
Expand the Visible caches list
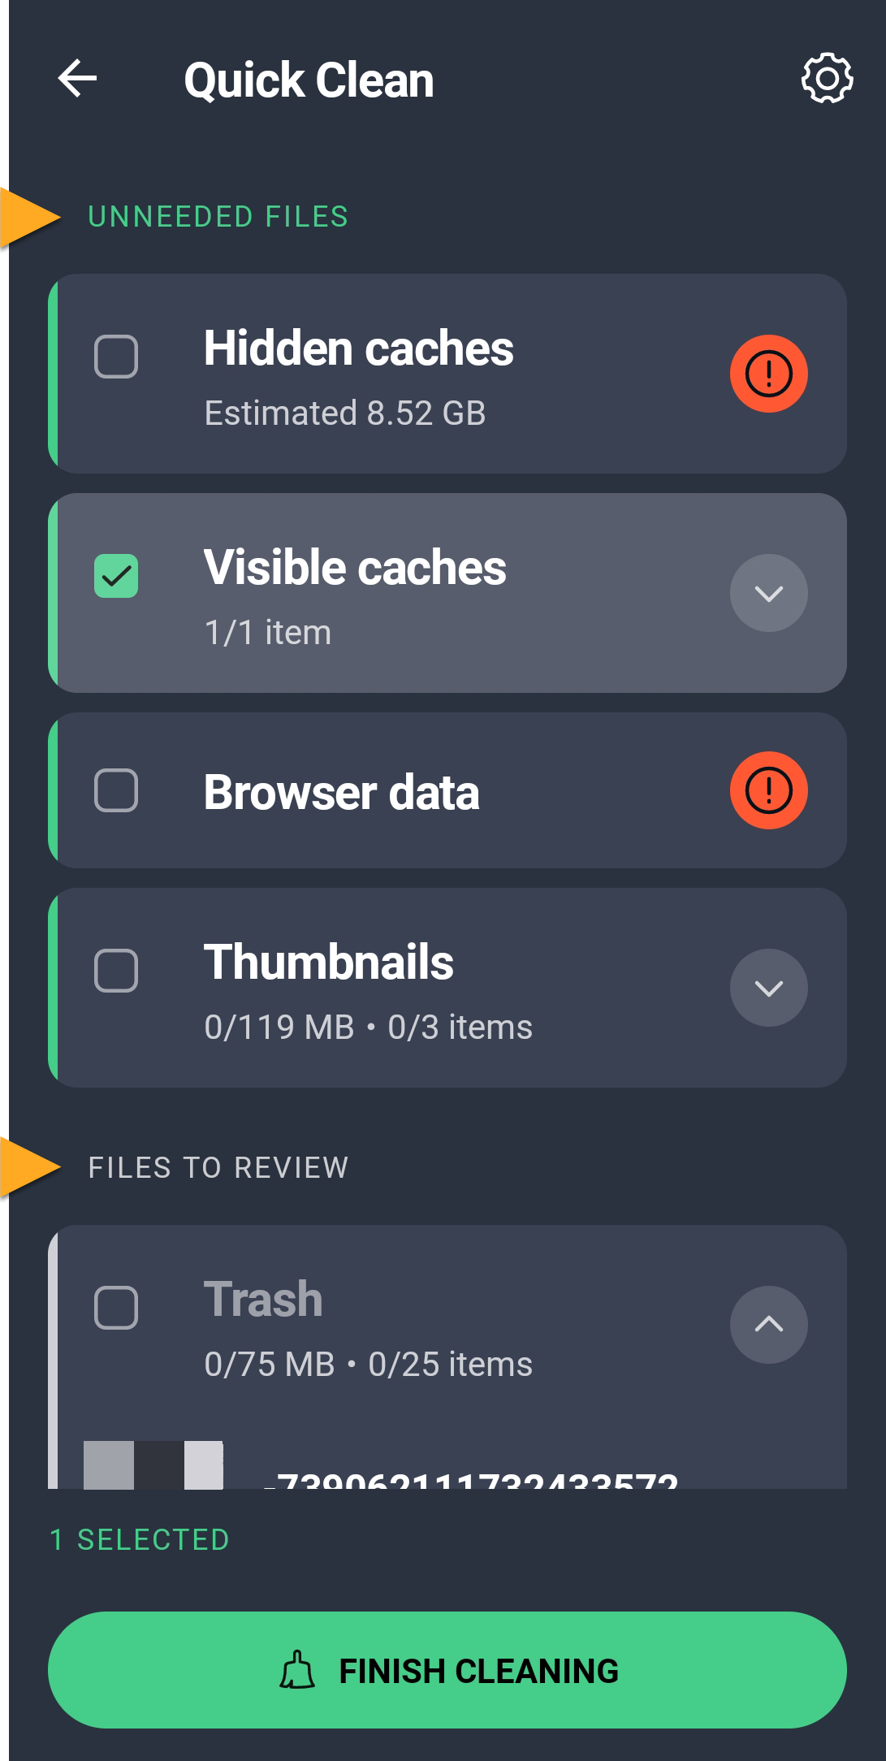(x=768, y=593)
